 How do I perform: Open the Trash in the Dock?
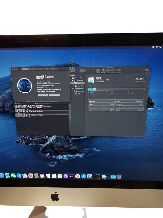tap(119, 177)
